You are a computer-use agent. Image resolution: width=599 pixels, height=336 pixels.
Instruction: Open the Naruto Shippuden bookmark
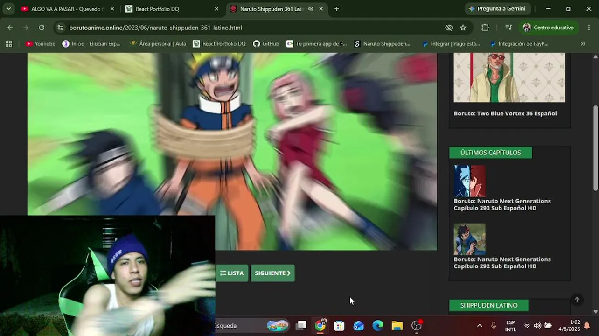(x=383, y=43)
